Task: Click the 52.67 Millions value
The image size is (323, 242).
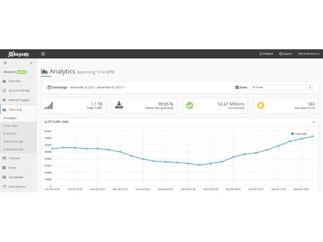Action: [x=231, y=104]
